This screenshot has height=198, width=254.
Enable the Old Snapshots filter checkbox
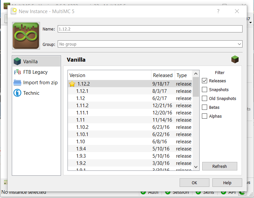click(205, 98)
